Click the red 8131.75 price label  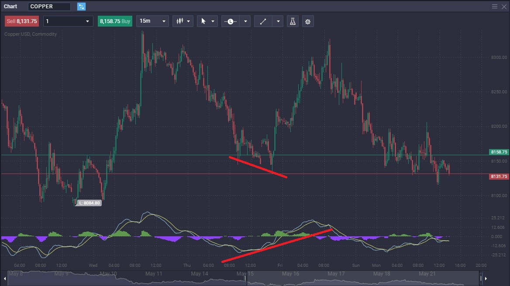tap(498, 176)
